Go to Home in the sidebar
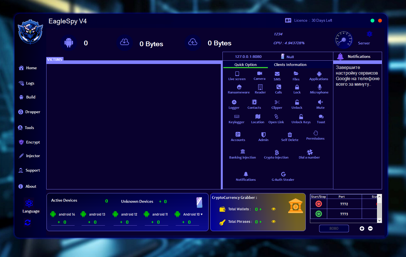 pyautogui.click(x=28, y=68)
